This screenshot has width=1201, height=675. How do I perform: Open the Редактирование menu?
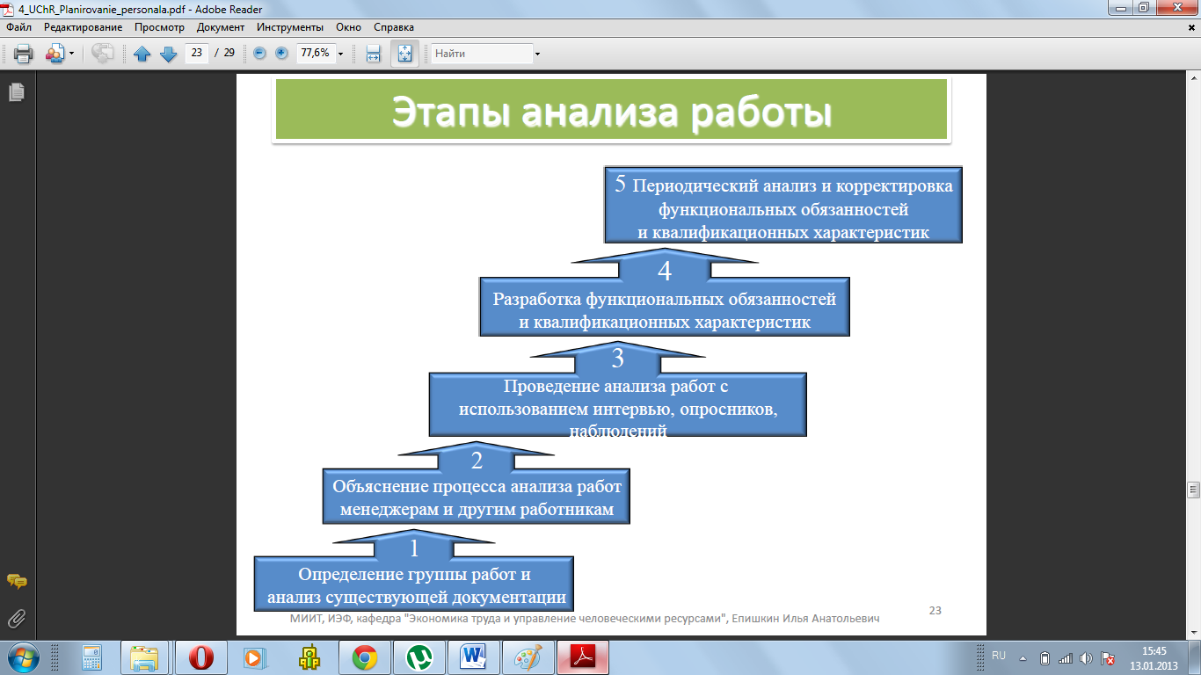coord(84,27)
